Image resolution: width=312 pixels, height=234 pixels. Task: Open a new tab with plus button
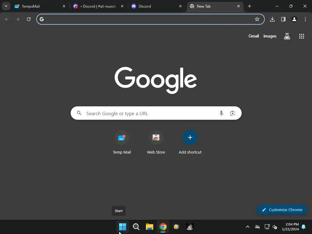pyautogui.click(x=250, y=6)
